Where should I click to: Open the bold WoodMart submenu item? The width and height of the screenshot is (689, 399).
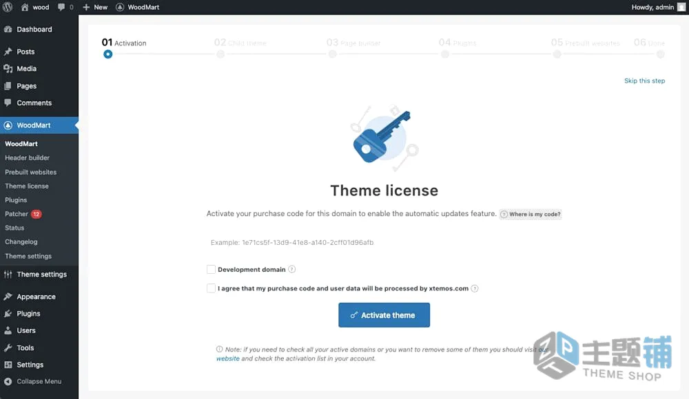[21, 144]
